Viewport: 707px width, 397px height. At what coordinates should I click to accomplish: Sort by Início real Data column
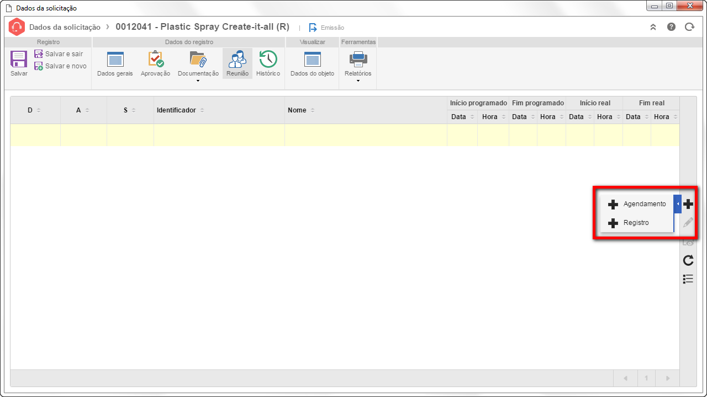580,117
